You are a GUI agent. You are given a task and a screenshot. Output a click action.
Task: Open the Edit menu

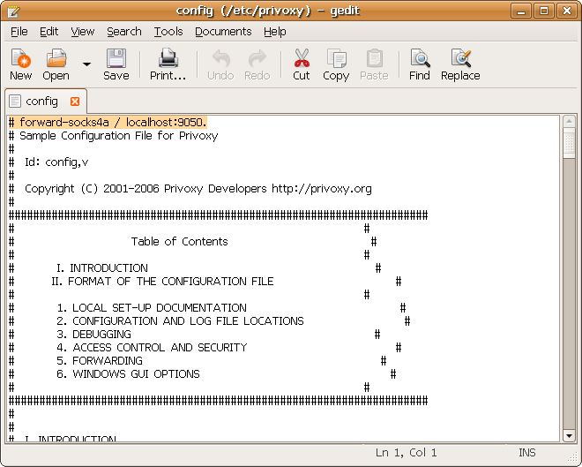pos(49,32)
